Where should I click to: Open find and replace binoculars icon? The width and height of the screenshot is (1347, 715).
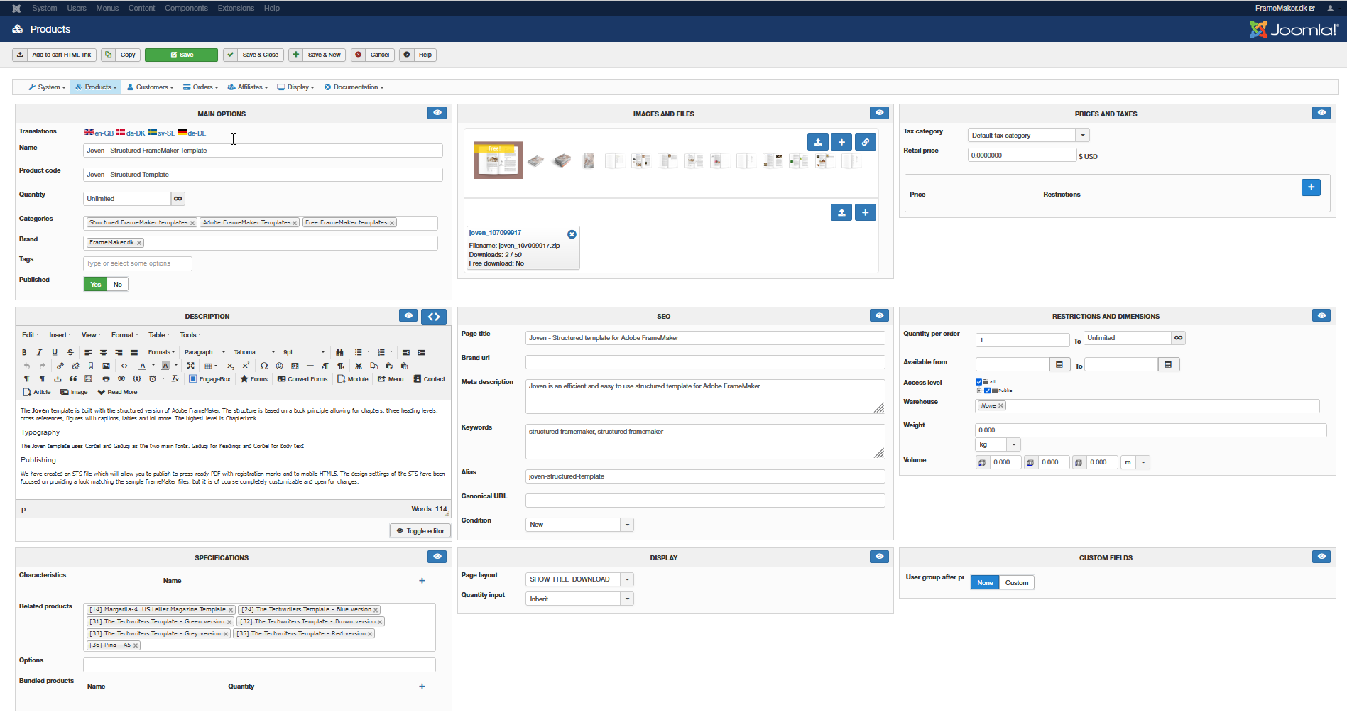[339, 352]
